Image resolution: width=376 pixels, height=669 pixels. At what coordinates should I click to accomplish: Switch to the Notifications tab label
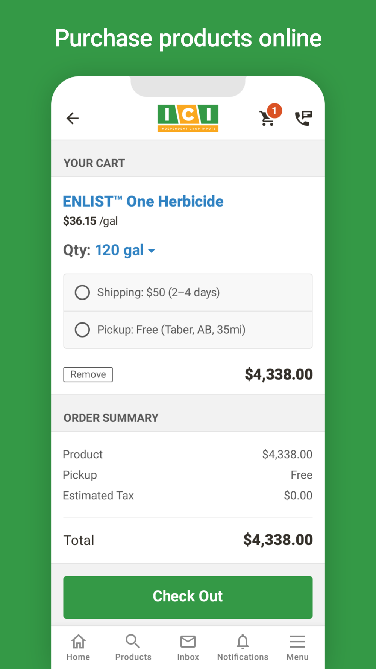pos(243,657)
